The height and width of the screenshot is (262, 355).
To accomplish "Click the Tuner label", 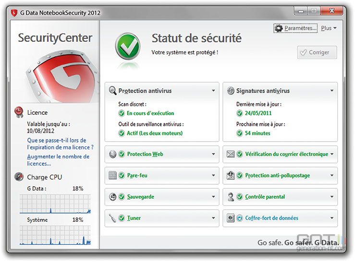I will [134, 218].
